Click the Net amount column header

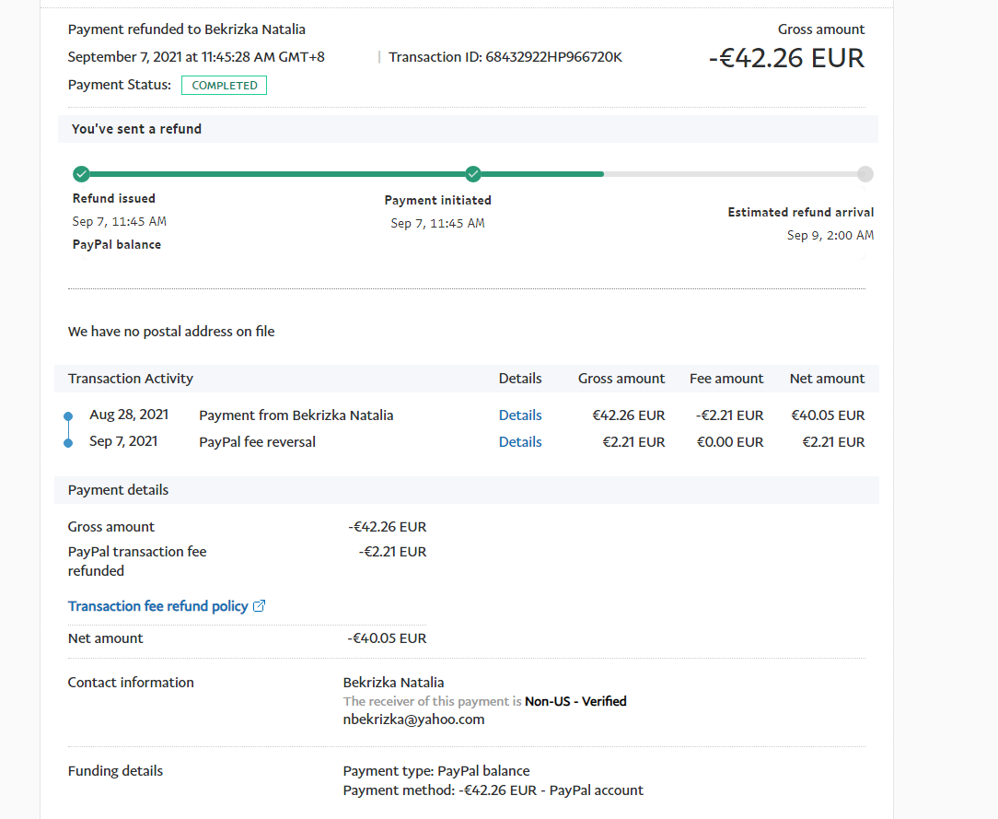(827, 379)
